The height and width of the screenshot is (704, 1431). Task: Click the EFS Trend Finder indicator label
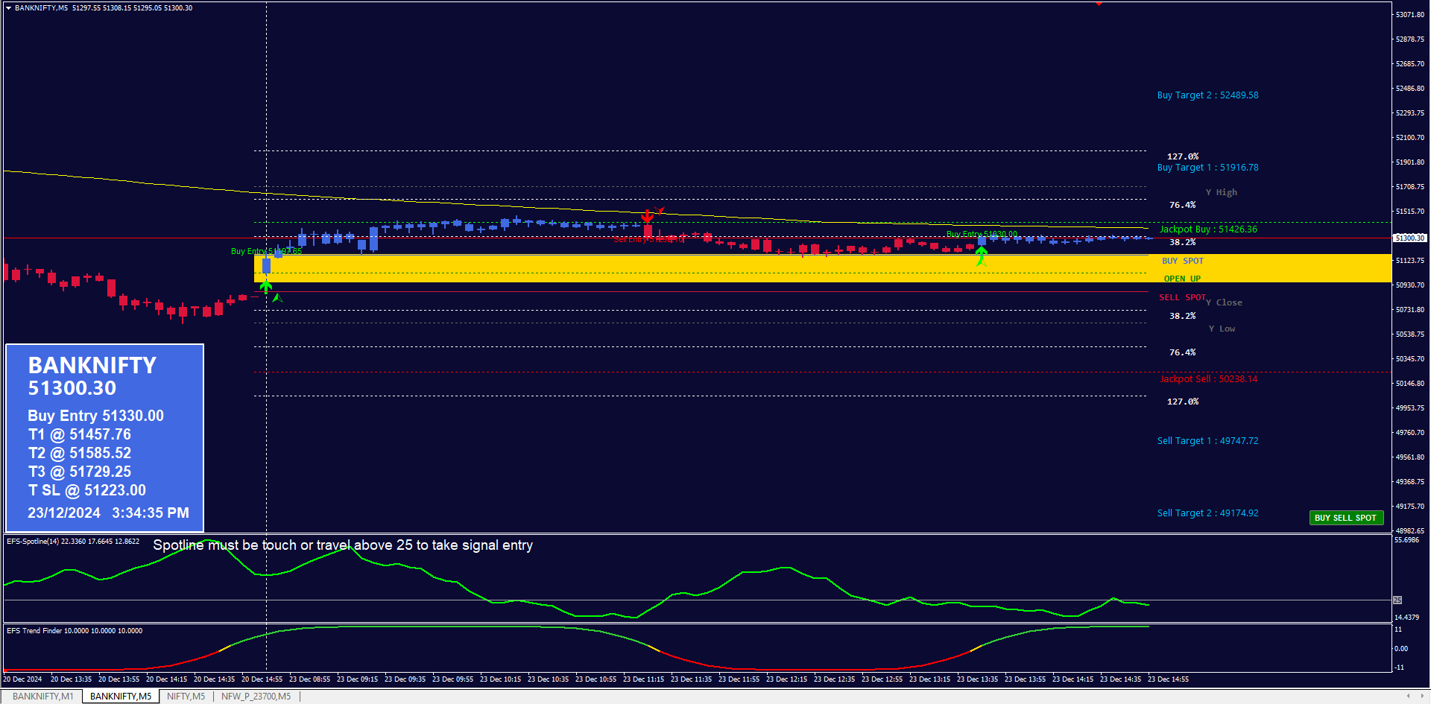(x=75, y=631)
